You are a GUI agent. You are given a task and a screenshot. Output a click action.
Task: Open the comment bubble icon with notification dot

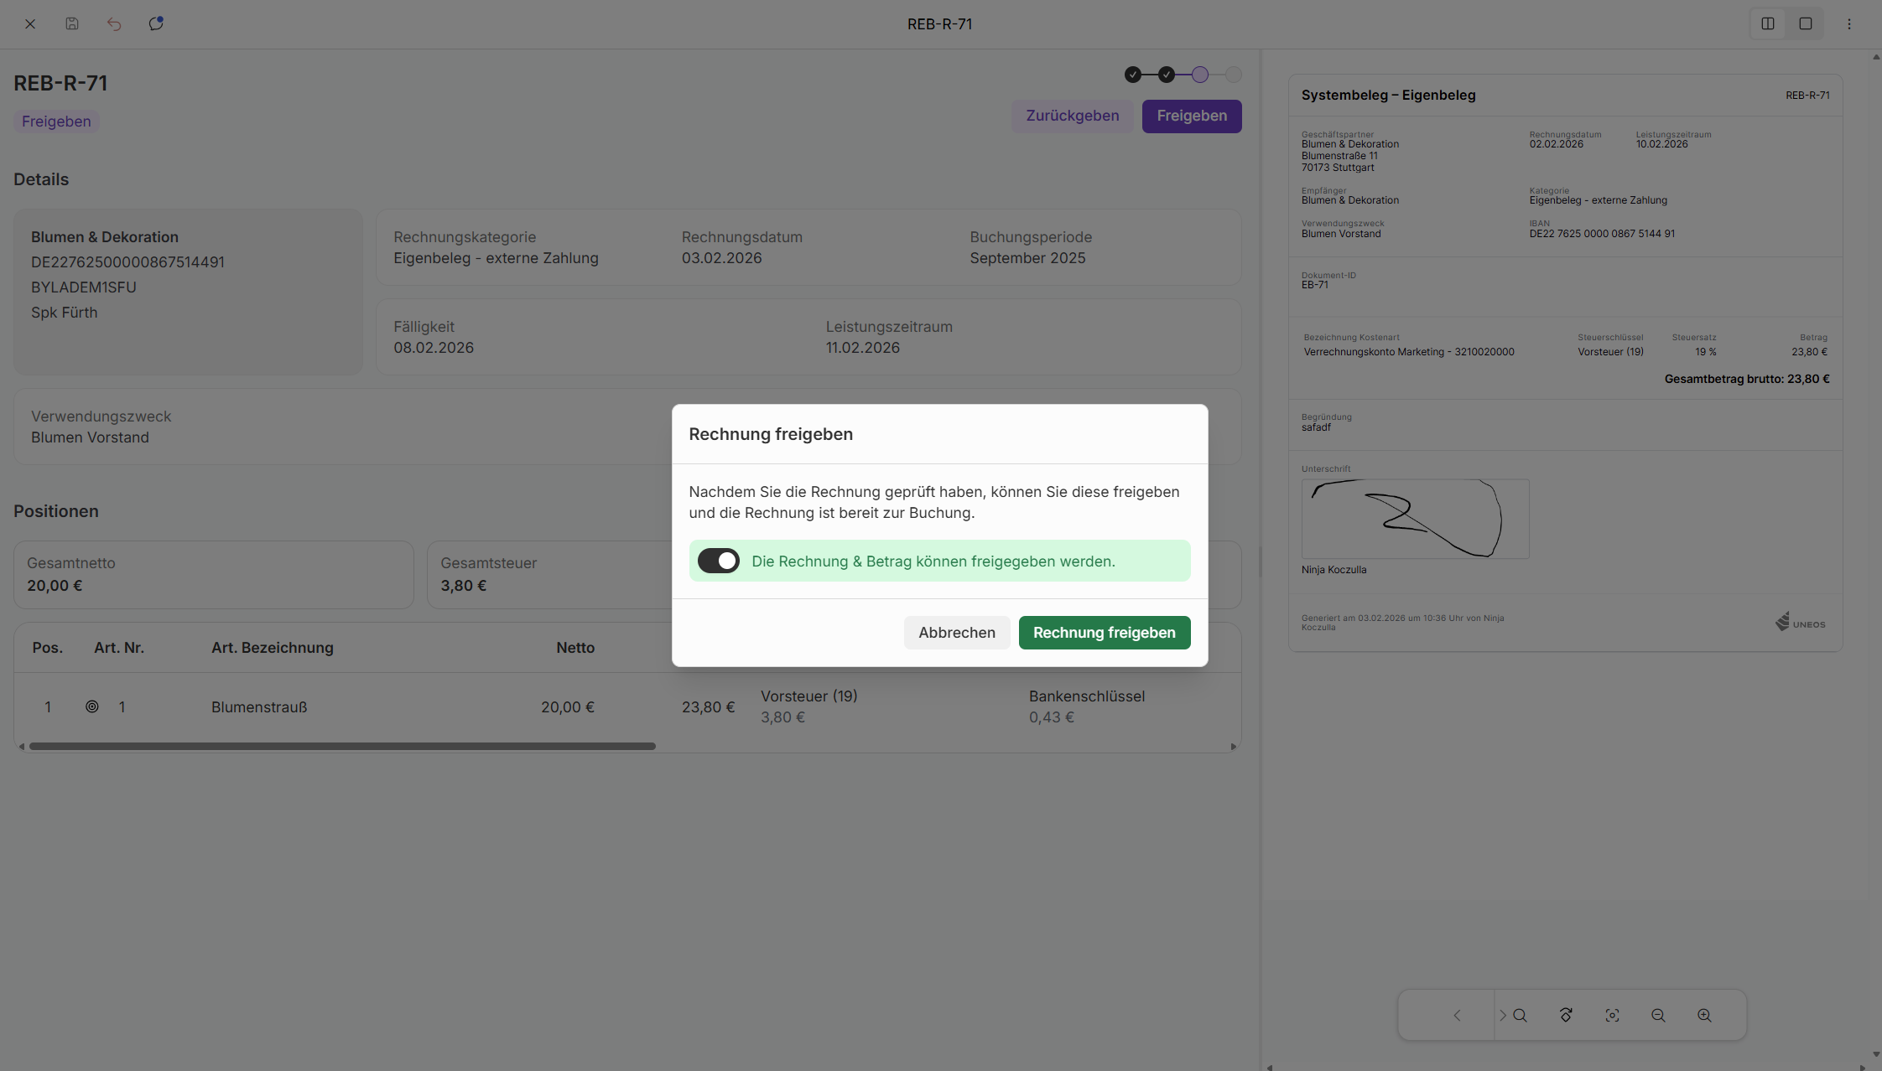pyautogui.click(x=156, y=23)
